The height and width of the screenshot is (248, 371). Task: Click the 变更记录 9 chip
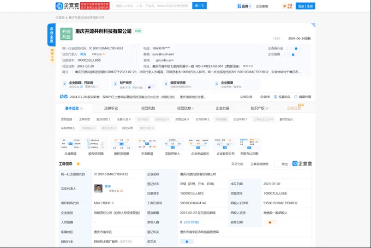click(x=182, y=120)
